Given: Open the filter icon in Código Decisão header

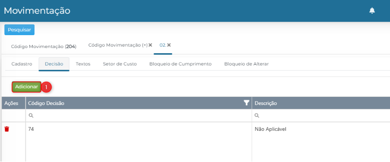Looking at the screenshot, I should [x=246, y=103].
